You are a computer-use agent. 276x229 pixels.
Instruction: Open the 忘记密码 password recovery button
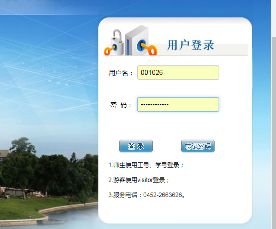[198, 146]
